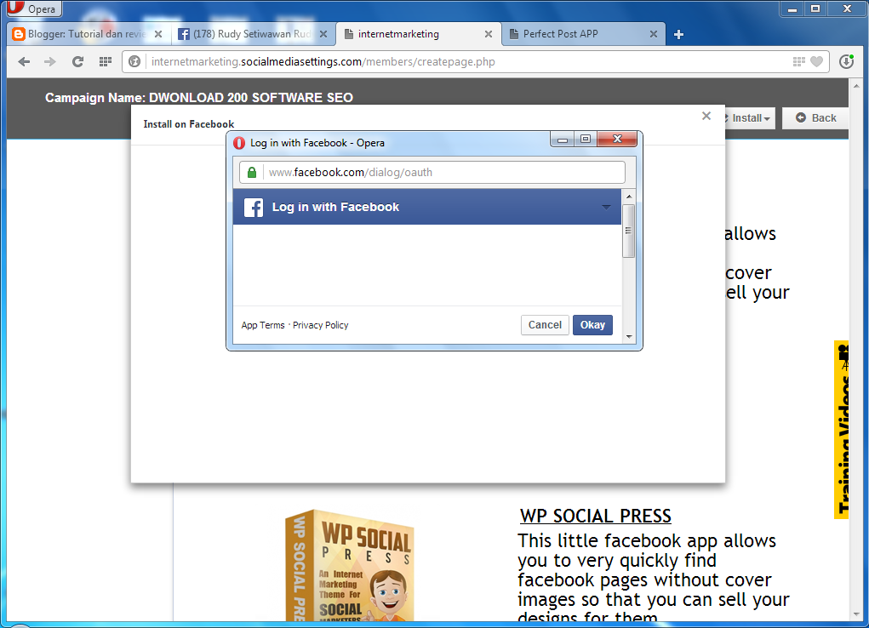Screen dimensions: 869x628
Task: Click the WP Social Press box image
Action: pos(349,565)
